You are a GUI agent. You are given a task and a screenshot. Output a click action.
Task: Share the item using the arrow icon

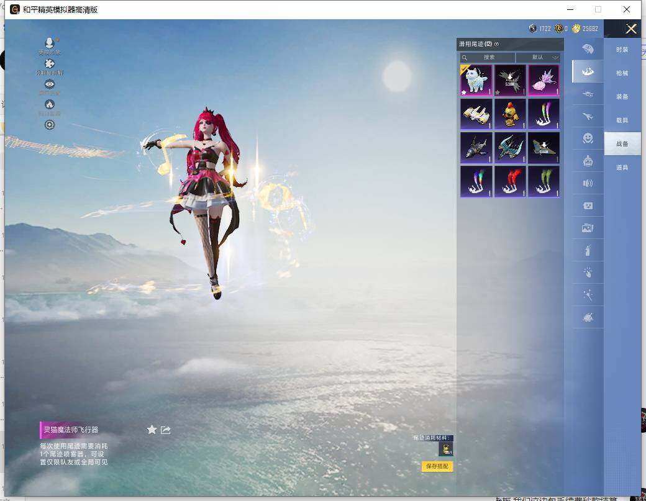tap(166, 430)
